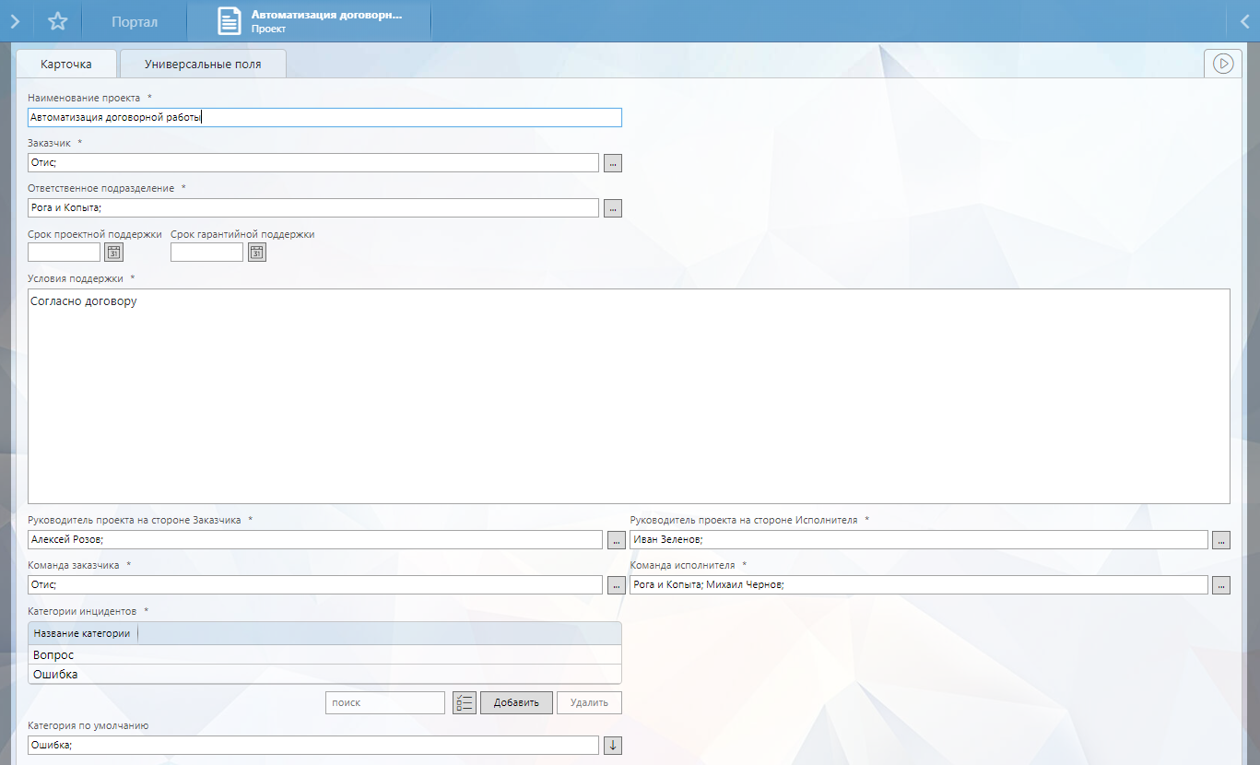This screenshot has height=765, width=1260.
Task: Select the Карточка tab
Action: 66,65
